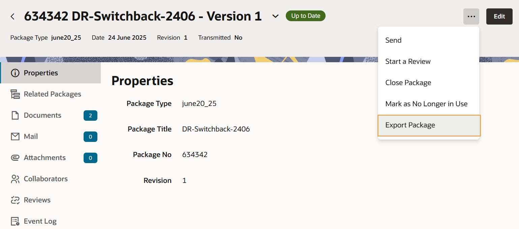
Task: Click the back arrow icon
Action: (12, 16)
